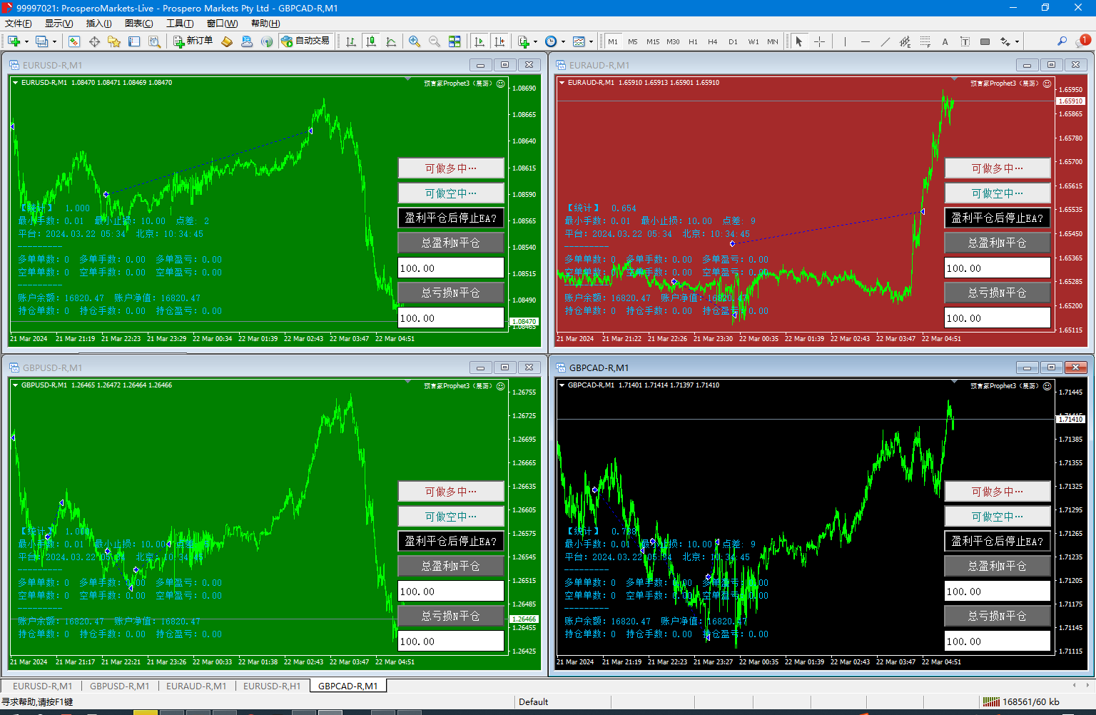Select the crosshair cursor tool
The width and height of the screenshot is (1096, 715).
tap(819, 41)
